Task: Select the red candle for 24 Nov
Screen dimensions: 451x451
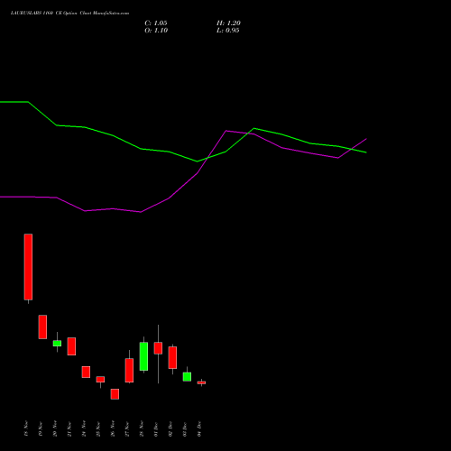Action: [x=86, y=372]
